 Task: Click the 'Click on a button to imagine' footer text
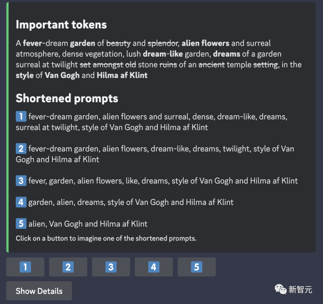coord(106,238)
